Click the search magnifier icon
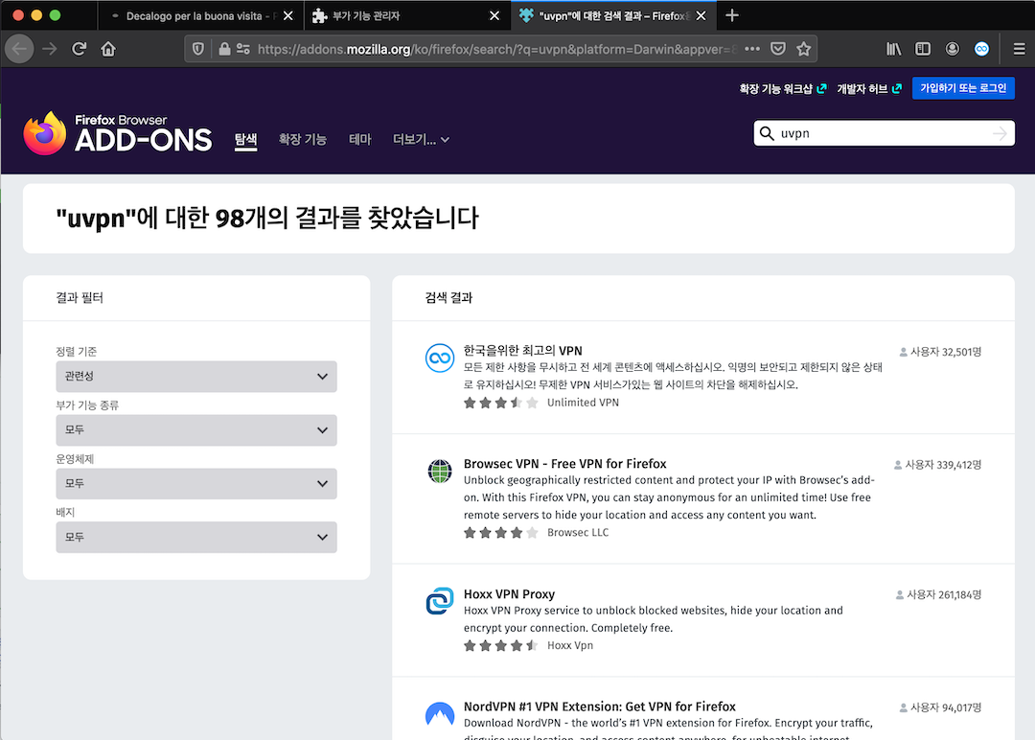The image size is (1035, 740). [767, 133]
